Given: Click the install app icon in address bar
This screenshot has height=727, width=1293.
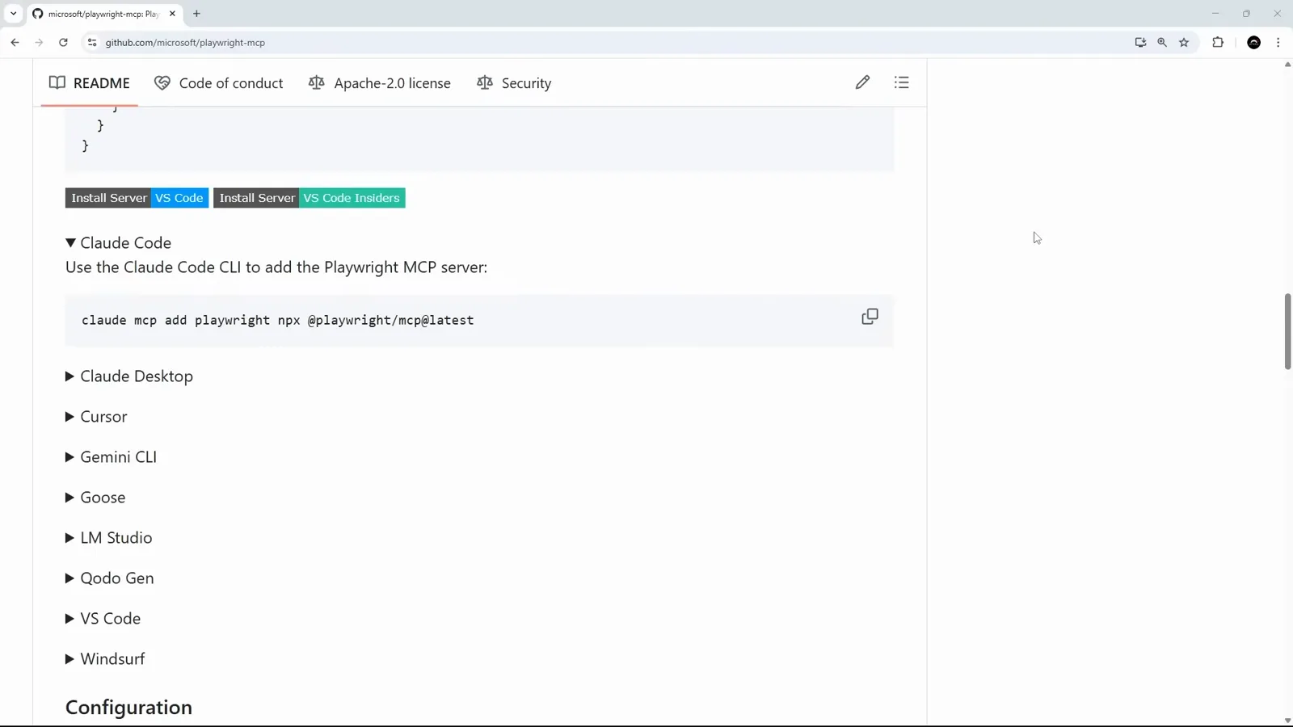Looking at the screenshot, I should point(1140,42).
